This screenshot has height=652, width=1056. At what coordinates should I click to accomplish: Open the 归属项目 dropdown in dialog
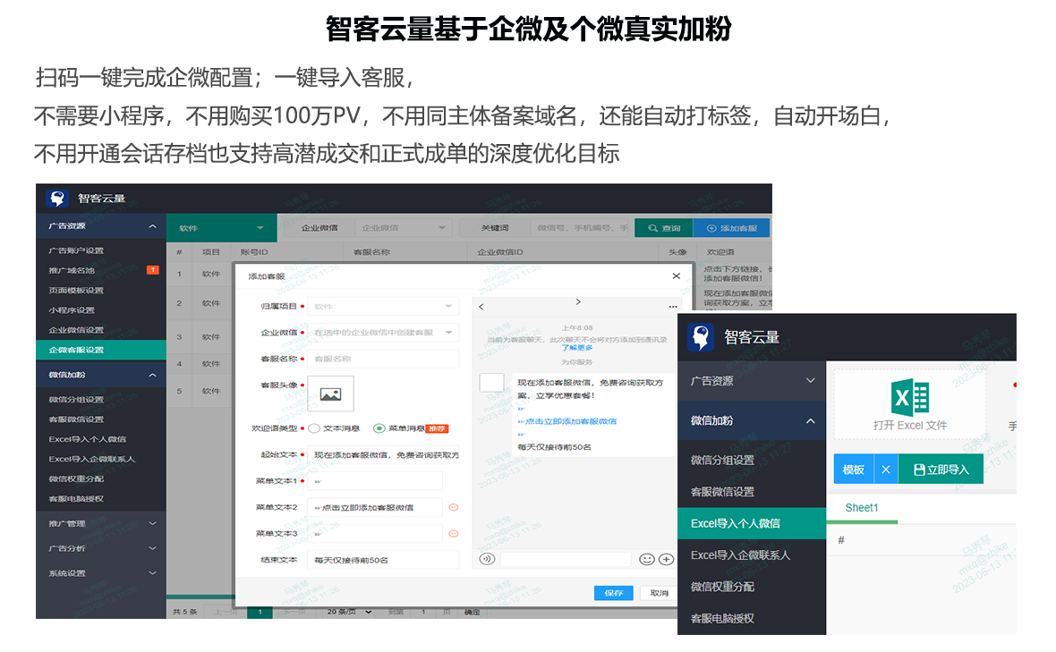coord(383,306)
